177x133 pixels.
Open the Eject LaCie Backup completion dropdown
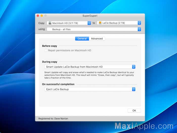[x=90, y=89]
